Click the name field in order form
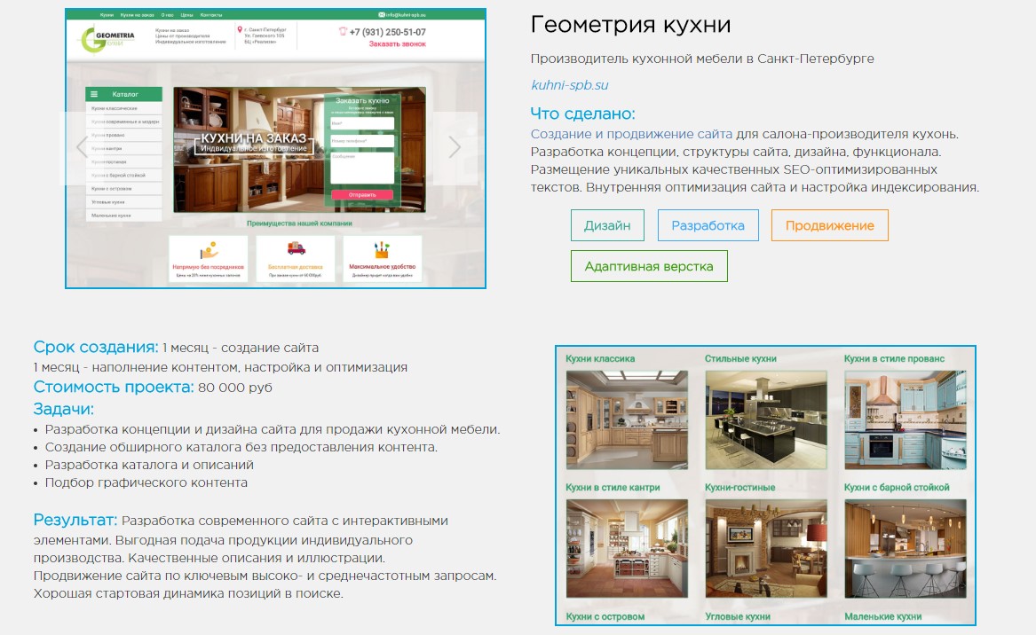Image resolution: width=1036 pixels, height=635 pixels. 362,123
